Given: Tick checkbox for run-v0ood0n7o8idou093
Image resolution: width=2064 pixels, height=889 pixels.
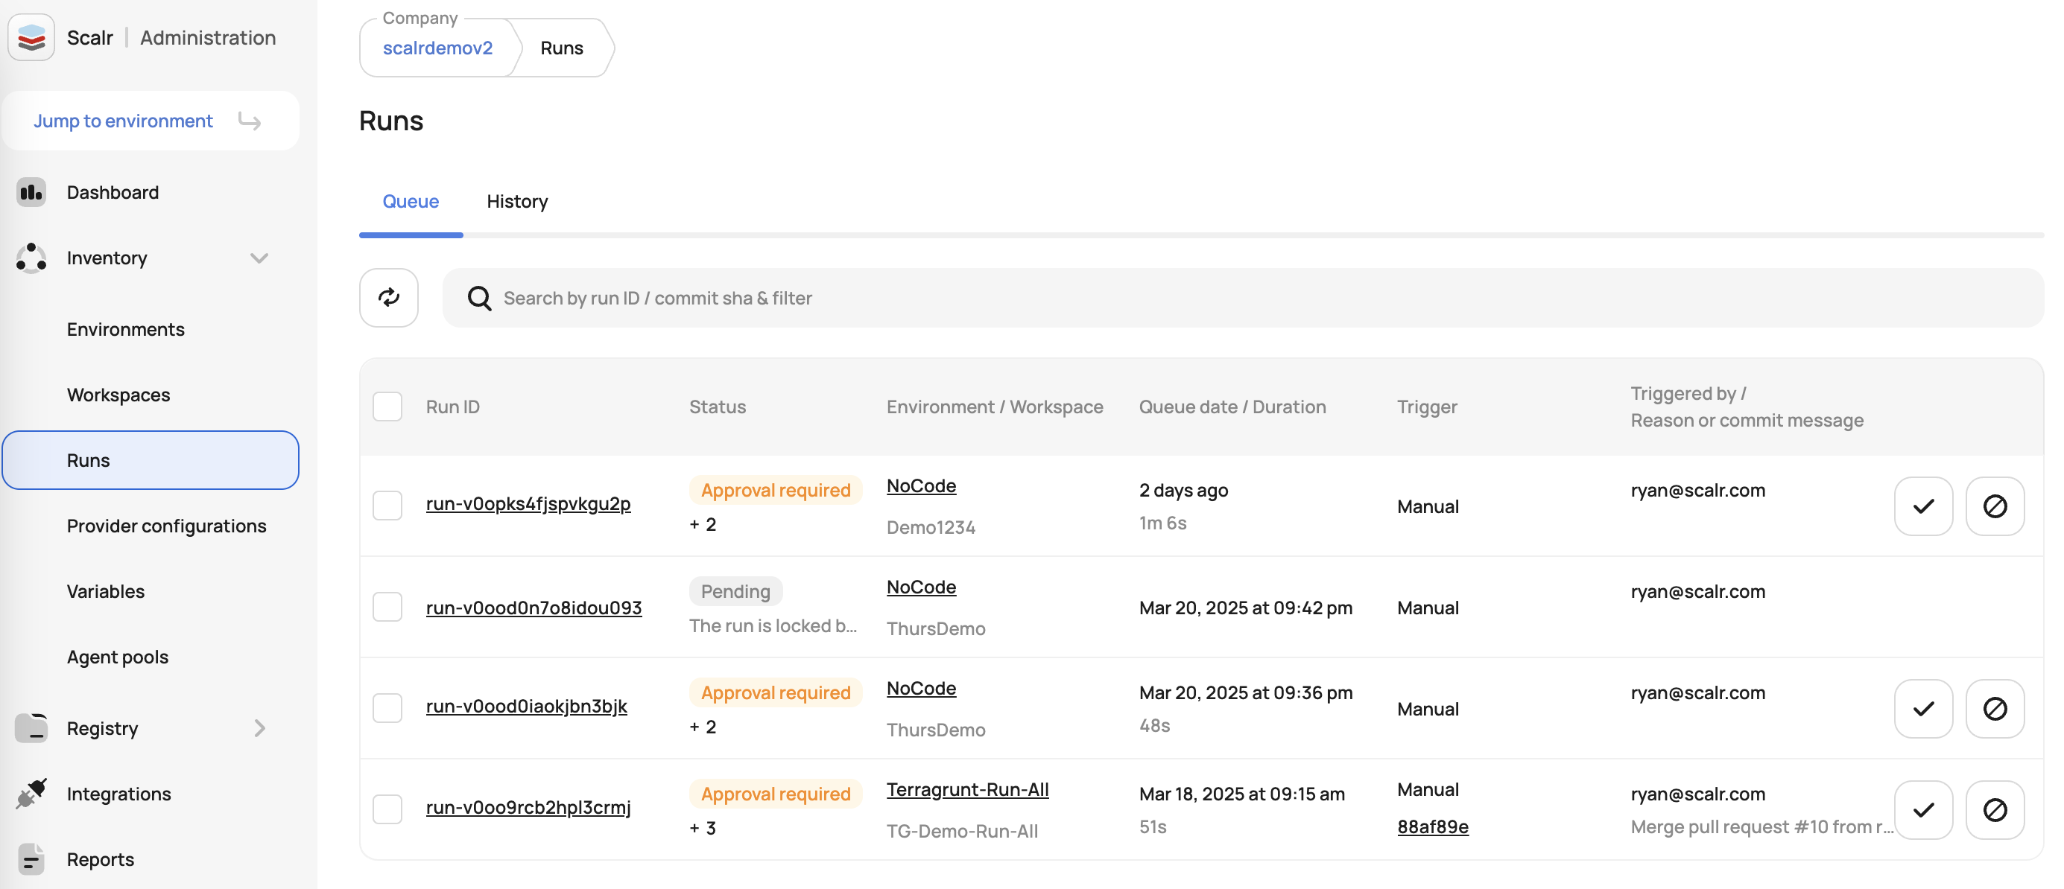Looking at the screenshot, I should 387,607.
